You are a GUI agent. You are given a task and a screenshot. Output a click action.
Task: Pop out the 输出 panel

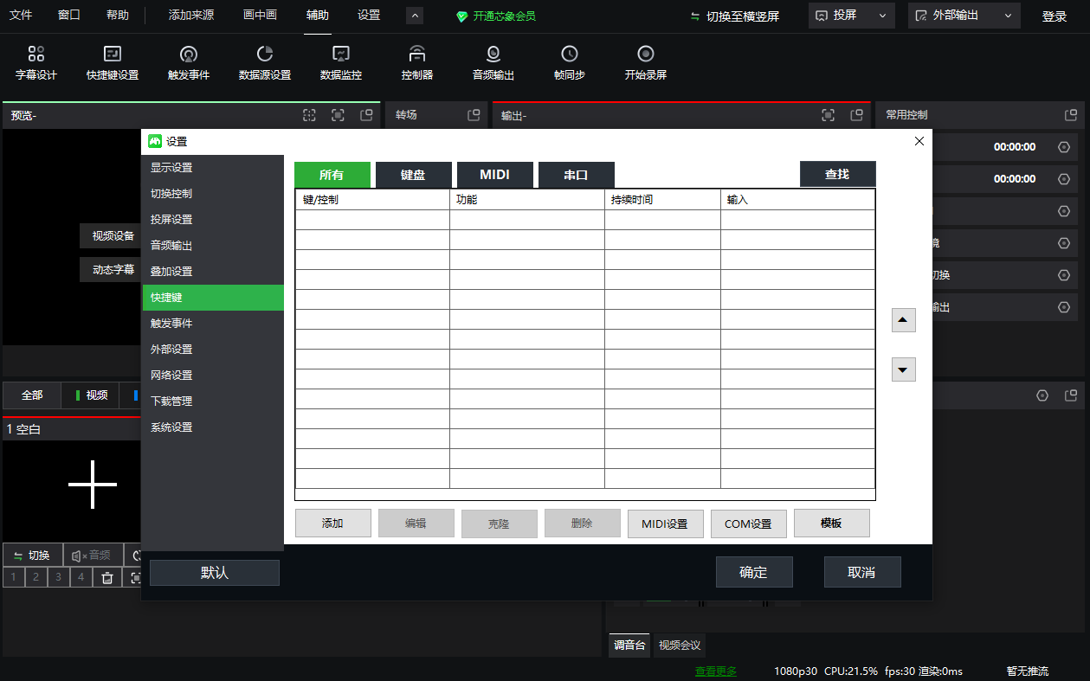pyautogui.click(x=857, y=115)
